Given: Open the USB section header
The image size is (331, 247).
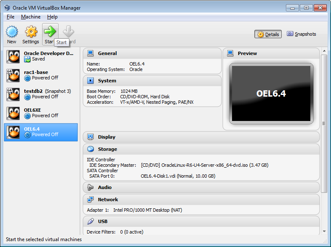Looking at the screenshot, I should 201,221.
